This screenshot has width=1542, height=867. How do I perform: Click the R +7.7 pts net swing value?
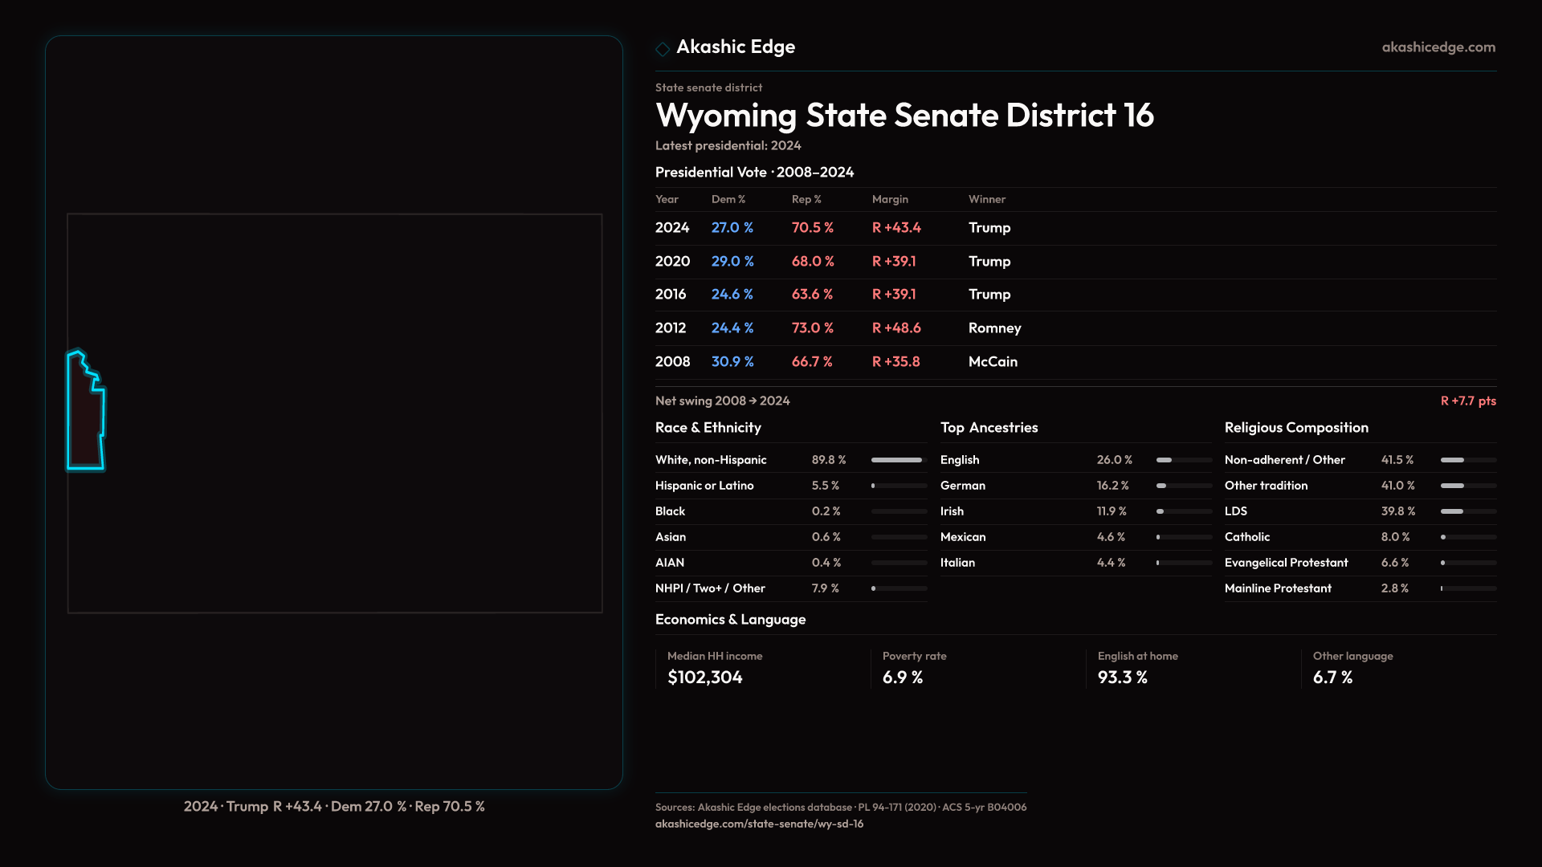tap(1467, 401)
